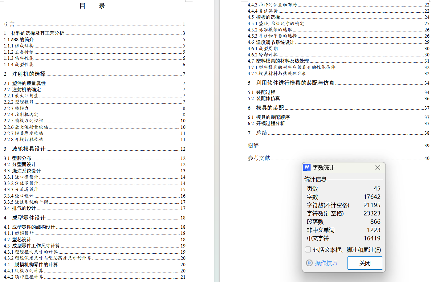
Task: Select entry 4.7 塑料模具的材料及热处理
Action: 338,61
